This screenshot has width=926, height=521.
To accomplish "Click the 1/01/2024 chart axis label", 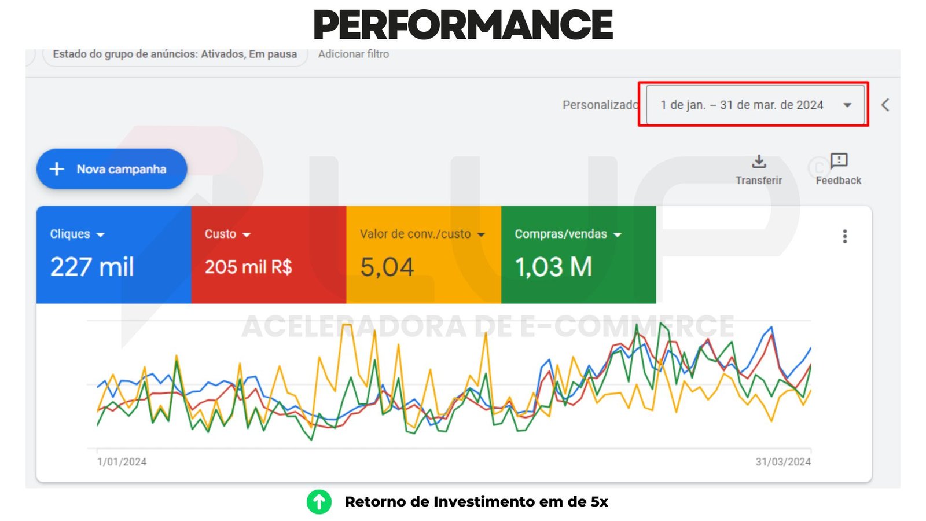I will tap(122, 462).
